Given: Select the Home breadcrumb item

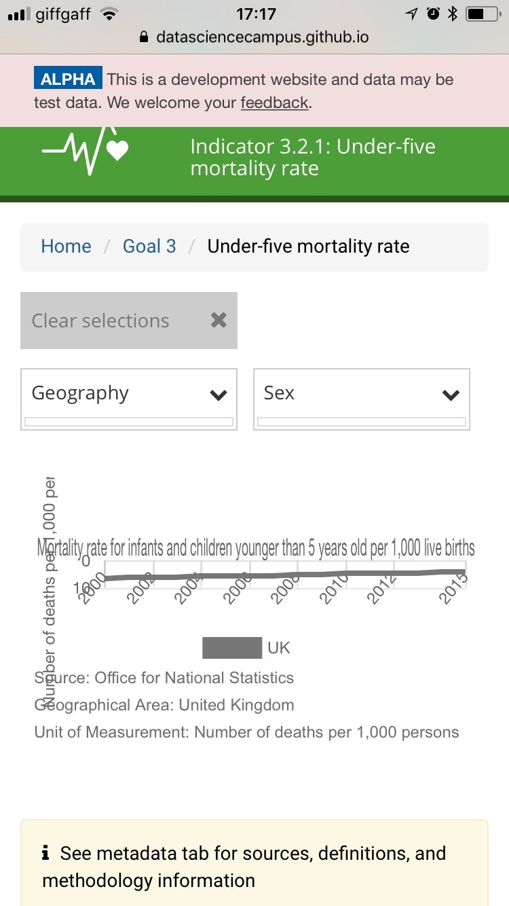Looking at the screenshot, I should coord(66,247).
